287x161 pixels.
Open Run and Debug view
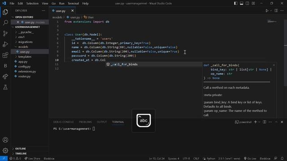(5, 44)
